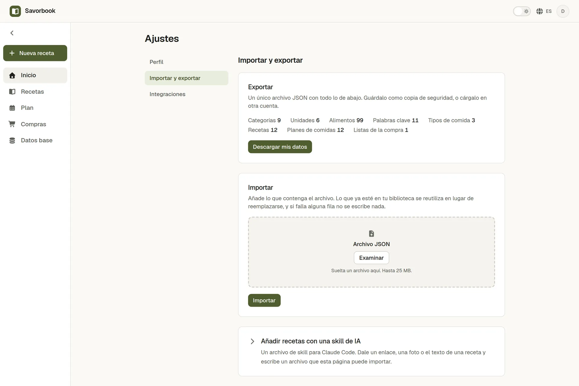Go to Recetas in the sidebar
The image size is (579, 386).
click(35, 92)
